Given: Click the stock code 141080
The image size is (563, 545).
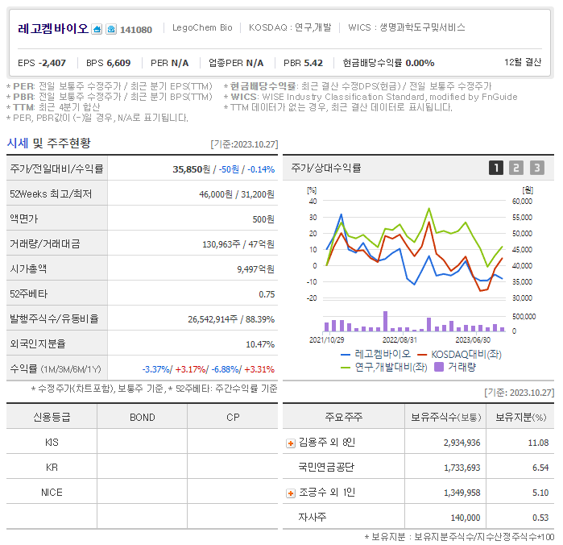Looking at the screenshot, I should click(x=136, y=30).
